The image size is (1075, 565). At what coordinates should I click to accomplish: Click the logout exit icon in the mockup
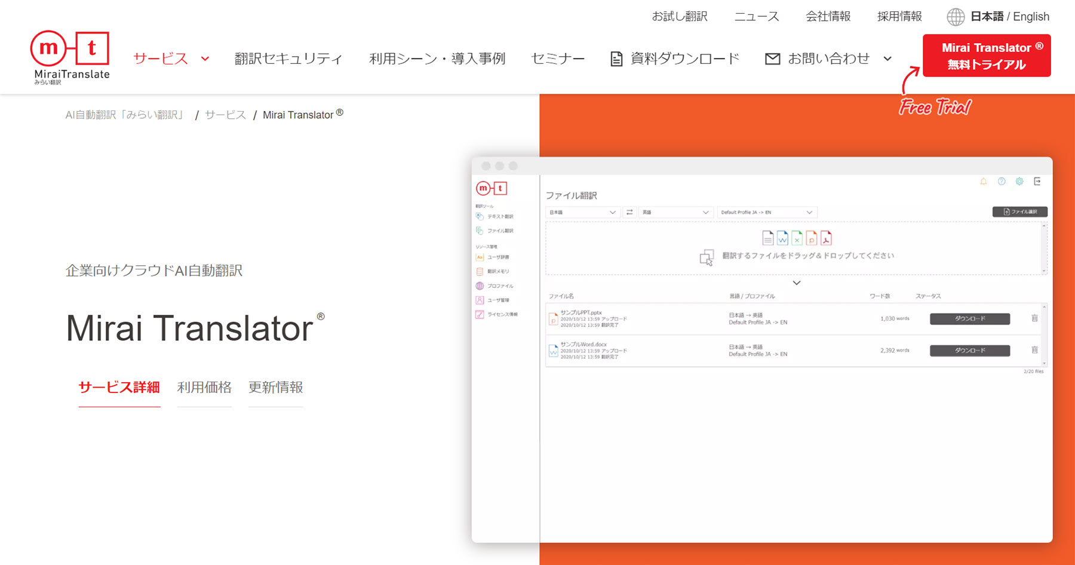click(1037, 182)
